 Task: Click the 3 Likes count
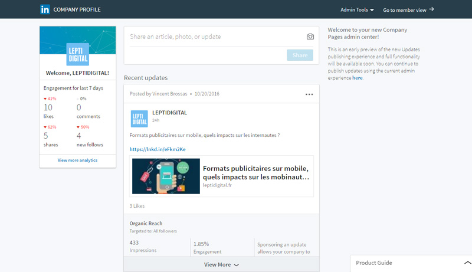point(137,206)
